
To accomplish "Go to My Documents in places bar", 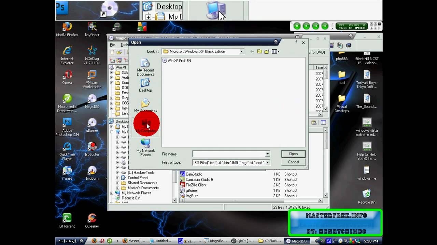I will point(145,105).
